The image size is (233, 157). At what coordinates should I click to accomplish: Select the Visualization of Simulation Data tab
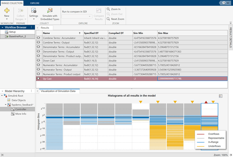(x=58, y=91)
